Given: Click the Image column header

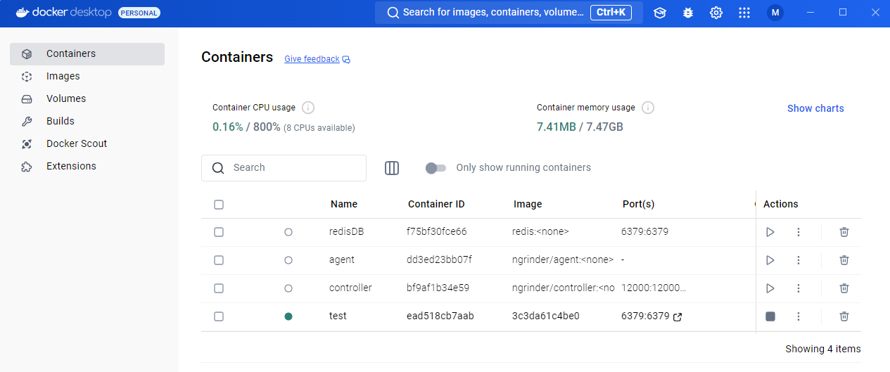Looking at the screenshot, I should (x=528, y=204).
